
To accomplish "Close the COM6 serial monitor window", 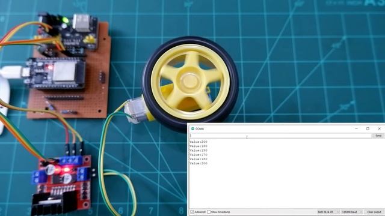I will tap(379, 128).
